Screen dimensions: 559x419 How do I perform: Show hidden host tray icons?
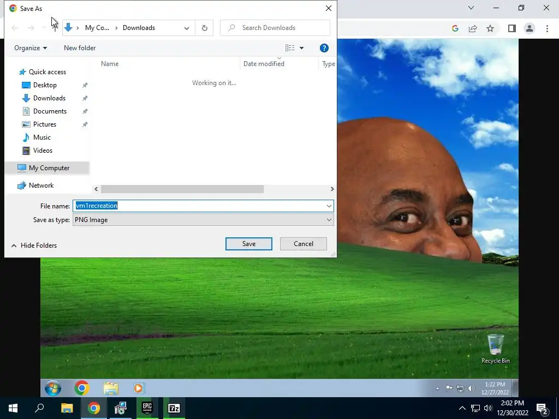pos(462,408)
